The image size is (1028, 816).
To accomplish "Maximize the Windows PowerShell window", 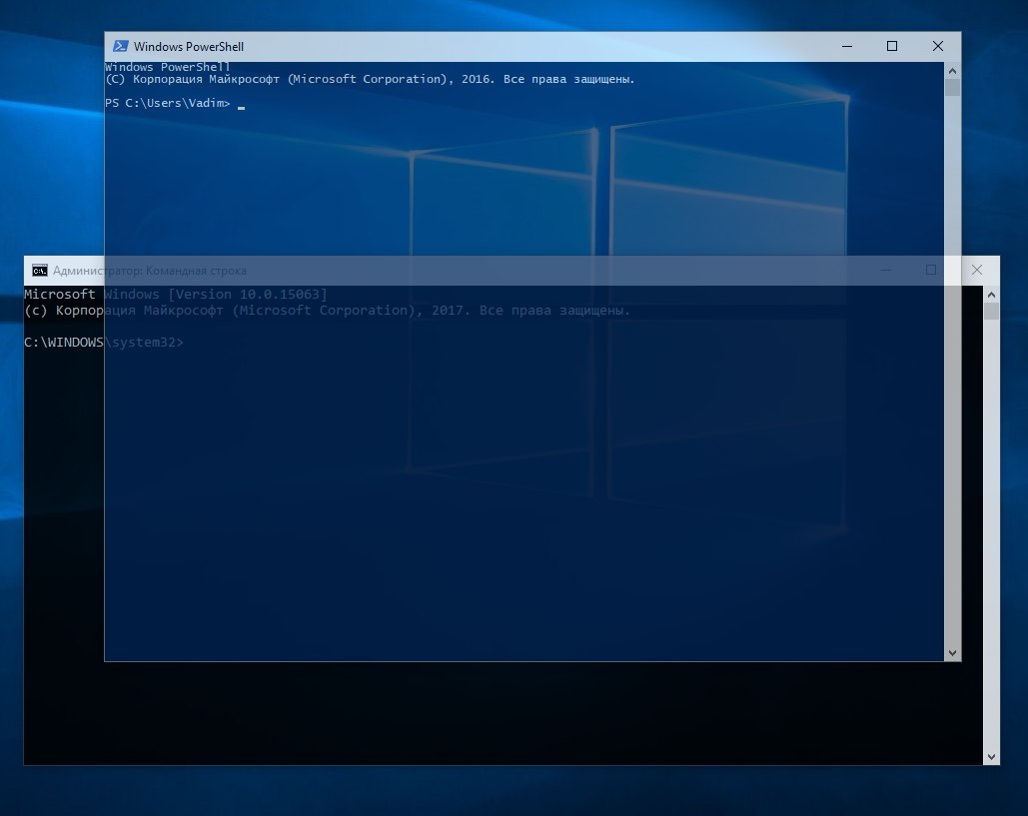I will coord(891,46).
